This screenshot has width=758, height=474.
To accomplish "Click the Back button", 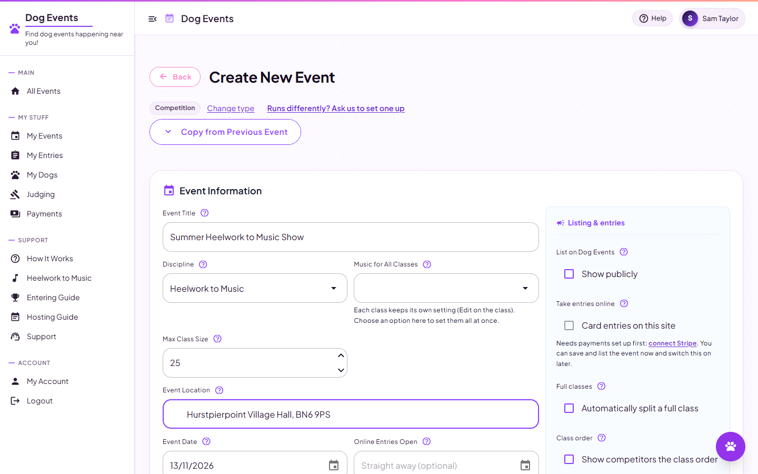I will [x=175, y=77].
